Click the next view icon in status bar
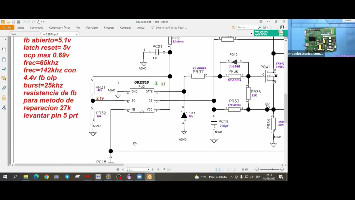The height and width of the screenshot is (200, 355). [x=169, y=169]
